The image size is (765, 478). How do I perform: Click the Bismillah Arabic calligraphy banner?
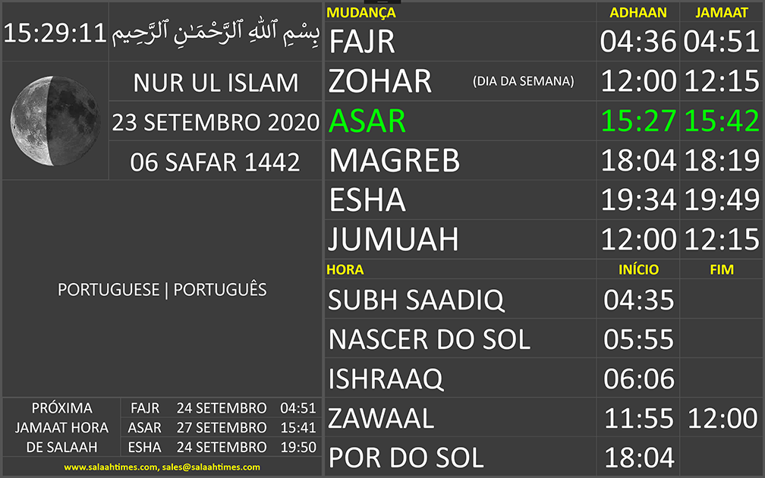coord(216,33)
